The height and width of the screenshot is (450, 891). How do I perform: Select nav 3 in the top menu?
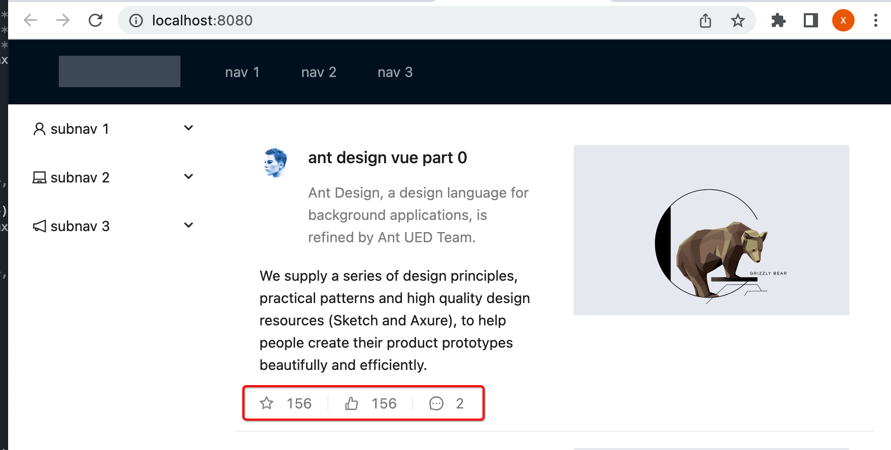coord(395,72)
